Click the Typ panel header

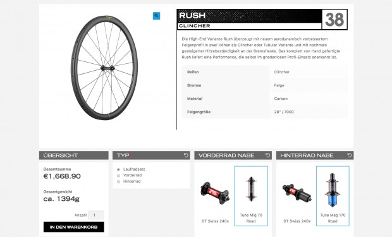coord(151,155)
